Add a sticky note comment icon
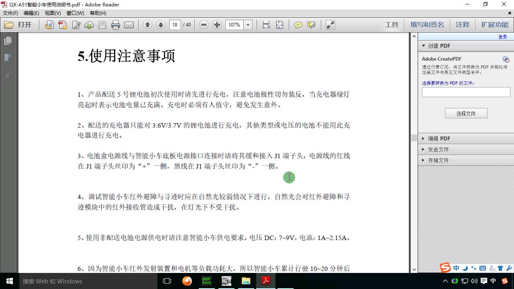Screen dimensions: 514x289 [298, 25]
